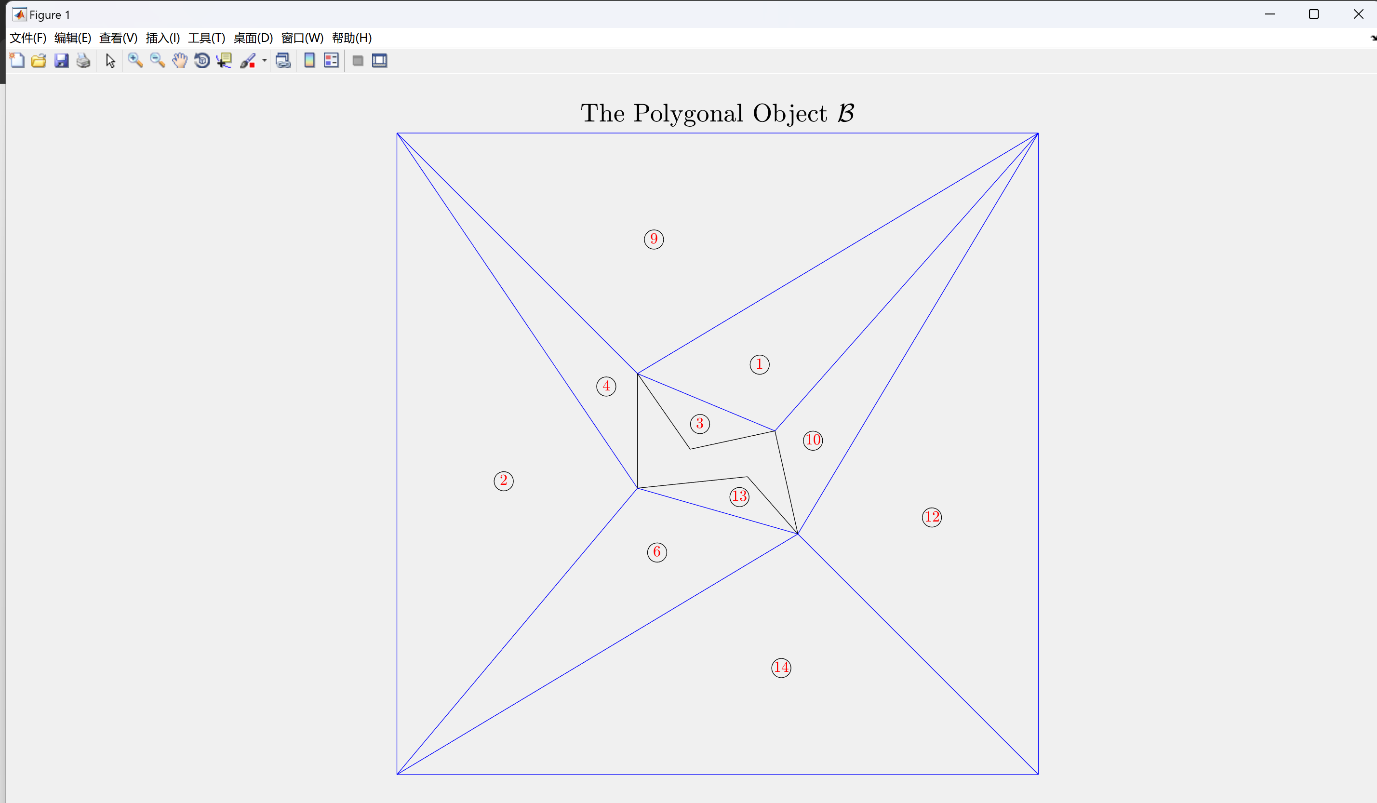Activate the Pan hand tool

pos(180,61)
